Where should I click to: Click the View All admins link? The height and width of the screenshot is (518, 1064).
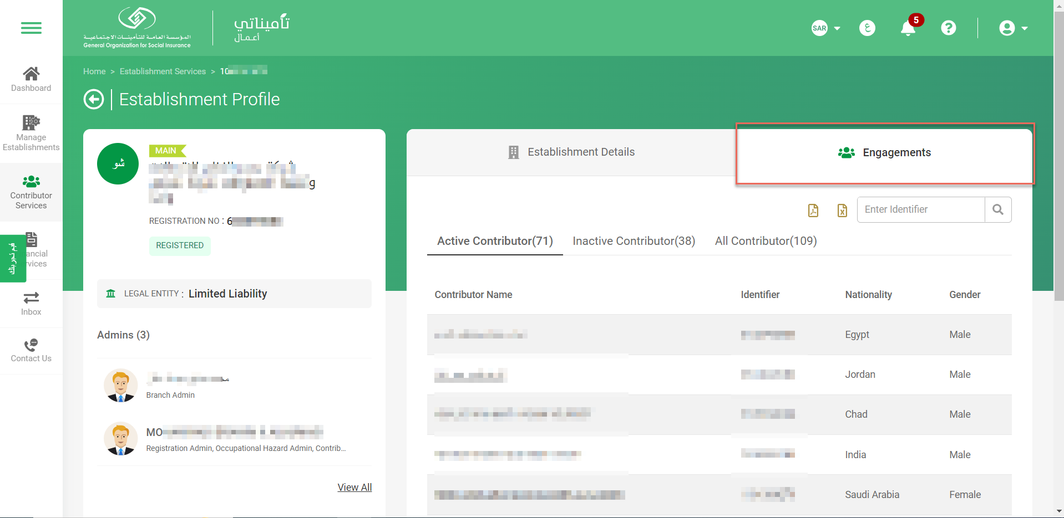tap(354, 487)
